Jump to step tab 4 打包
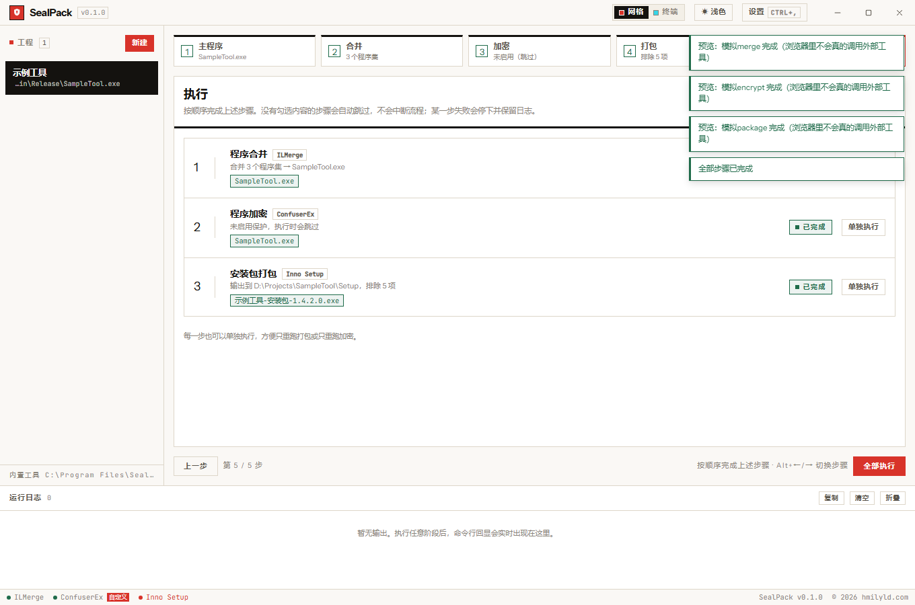The height and width of the screenshot is (605, 915). point(653,51)
